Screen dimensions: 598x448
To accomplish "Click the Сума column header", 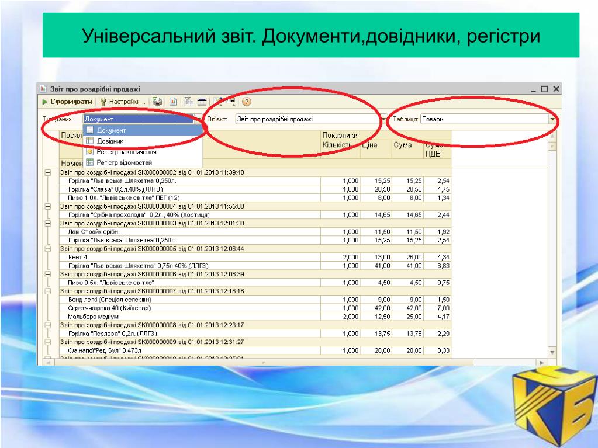I will tap(407, 150).
